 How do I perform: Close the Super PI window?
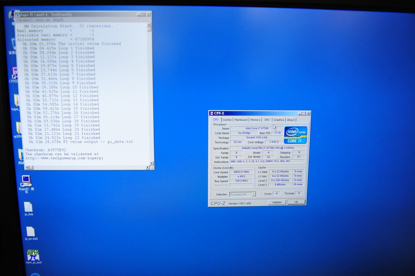(148, 14)
